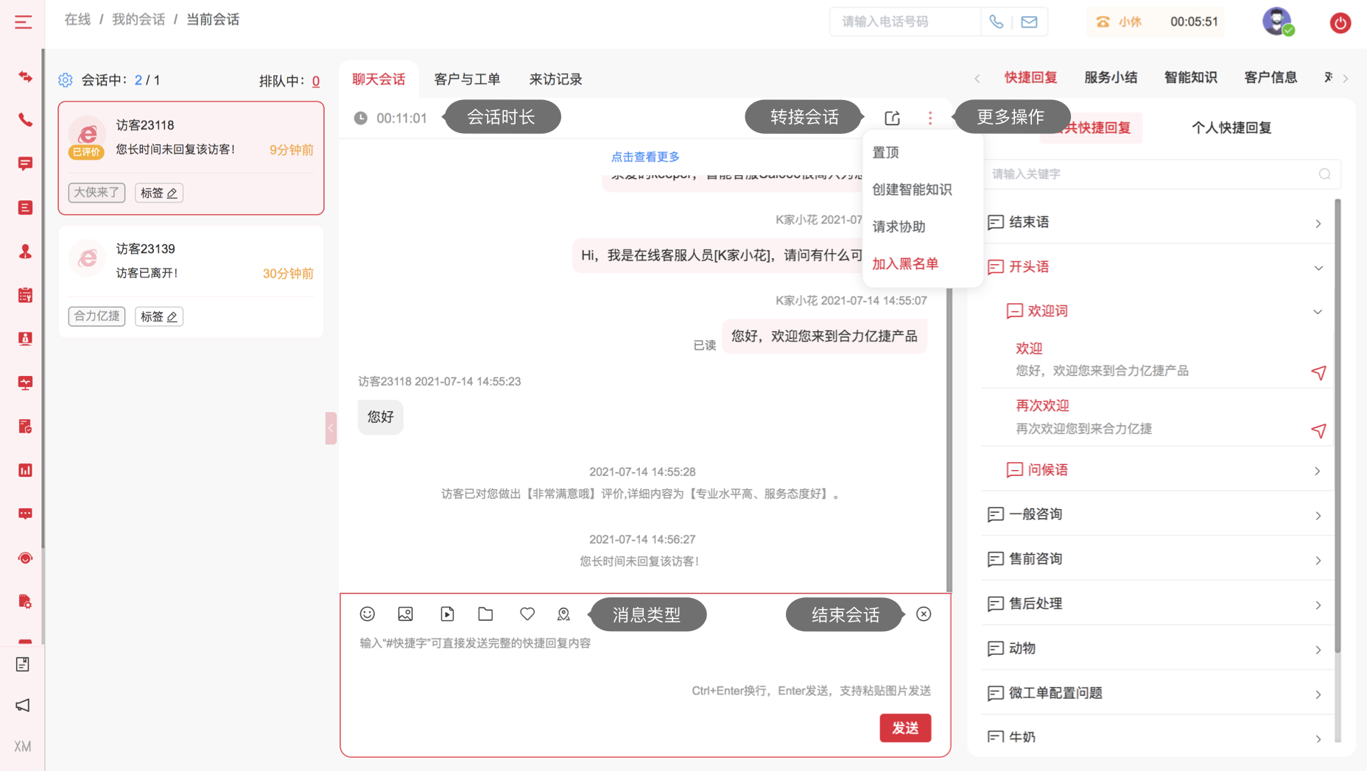
Task: Click the emoji smiley icon in message toolbar
Action: coord(367,614)
